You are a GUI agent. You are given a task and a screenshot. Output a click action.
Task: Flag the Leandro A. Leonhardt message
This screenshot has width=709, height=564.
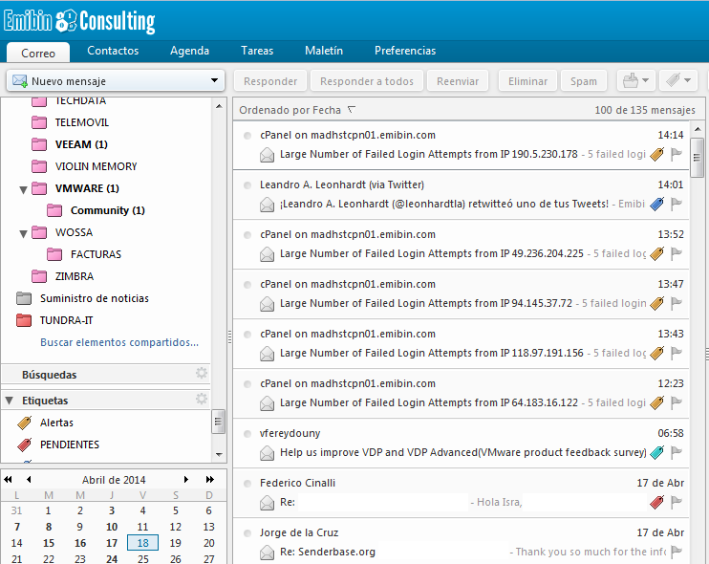(x=677, y=204)
